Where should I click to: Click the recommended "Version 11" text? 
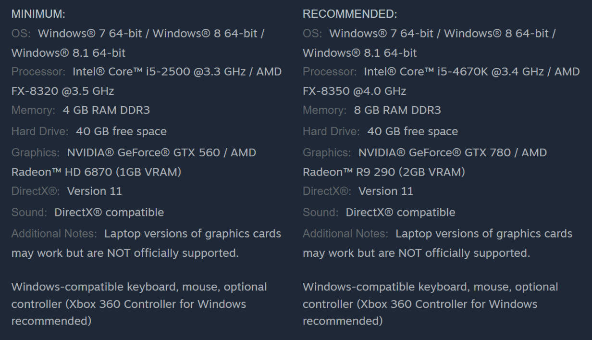click(386, 191)
